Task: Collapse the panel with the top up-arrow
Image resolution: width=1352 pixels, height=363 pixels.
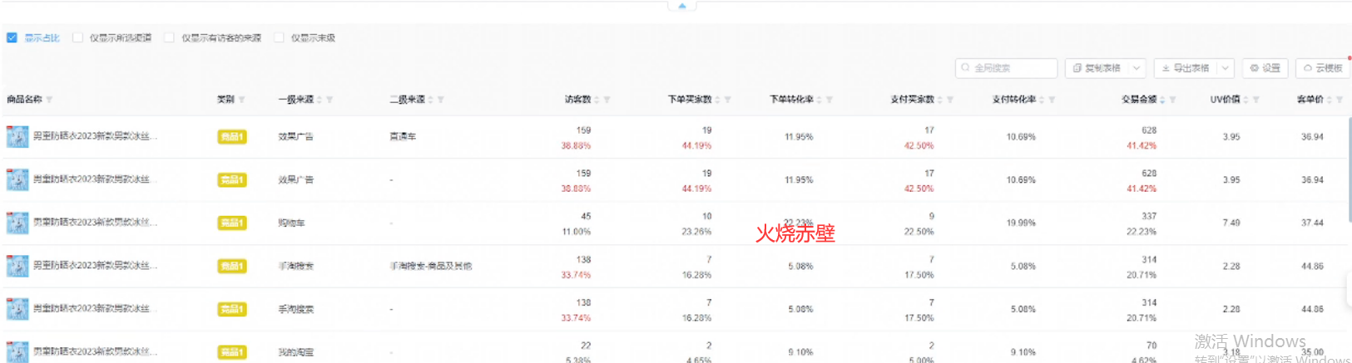Action: [682, 6]
